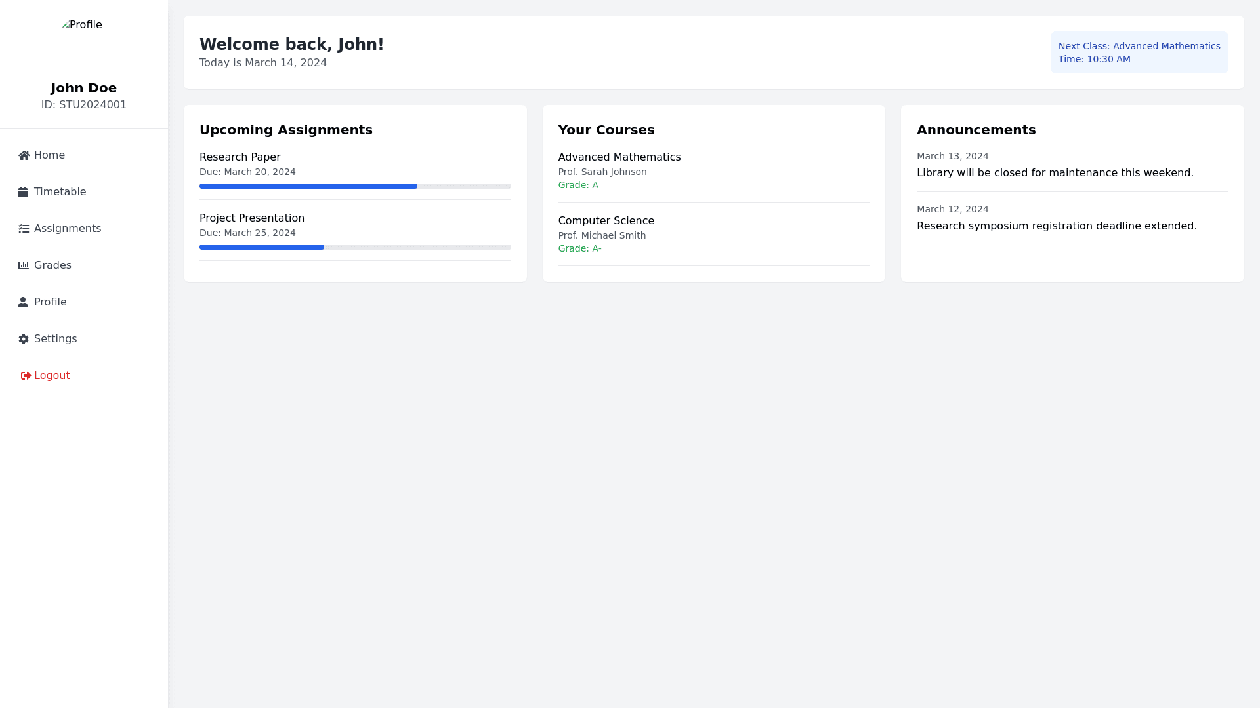Click the Next Class info box
The image size is (1260, 708).
click(1139, 52)
